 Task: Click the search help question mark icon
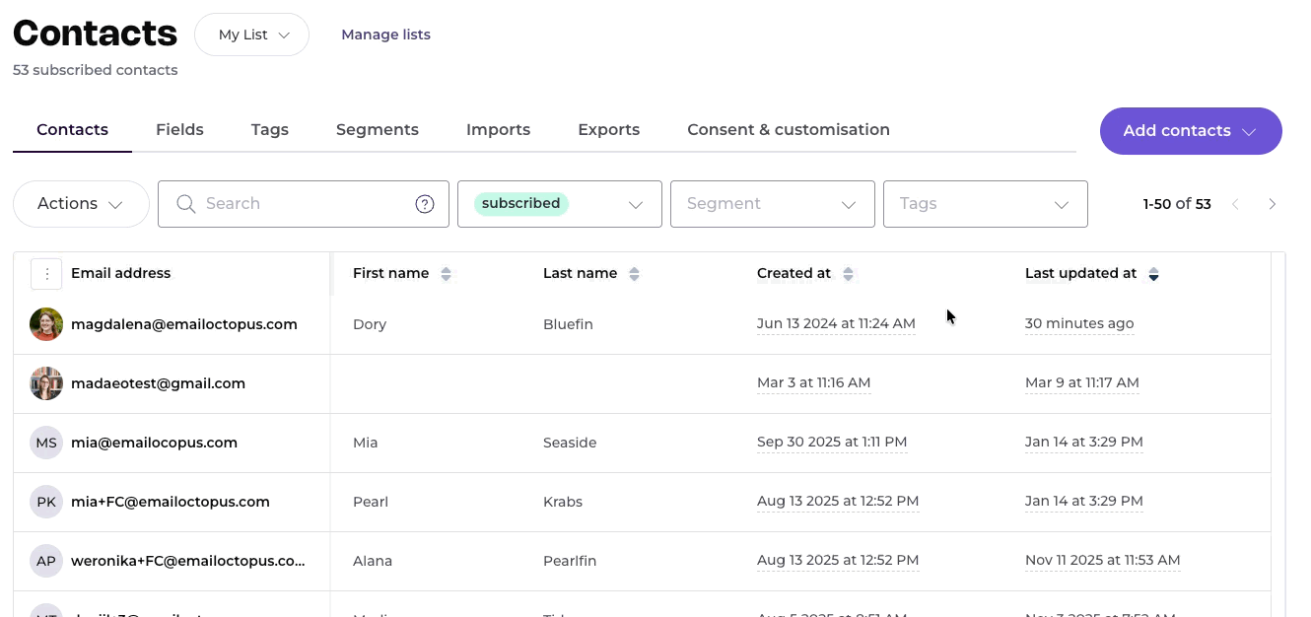coord(425,204)
